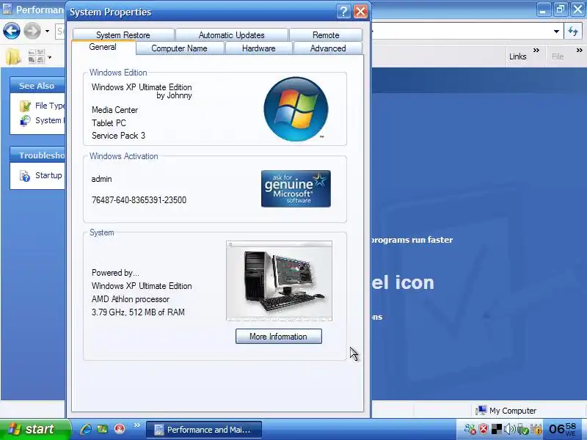The width and height of the screenshot is (587, 440).
Task: Click the green quick launch icon
Action: 103,429
